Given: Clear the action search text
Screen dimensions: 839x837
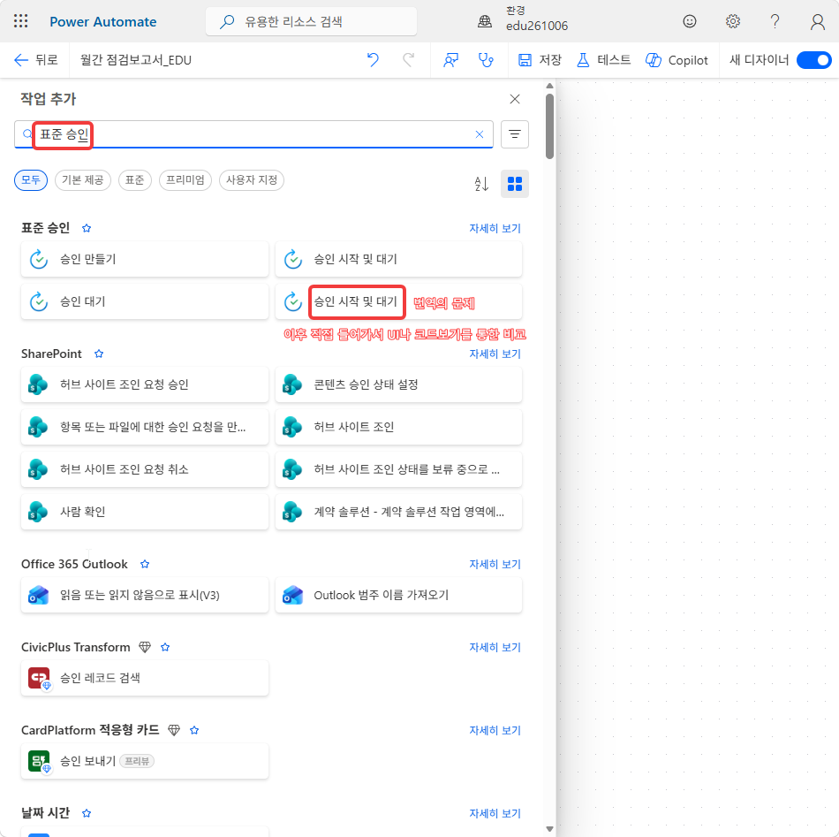Looking at the screenshot, I should pyautogui.click(x=480, y=134).
